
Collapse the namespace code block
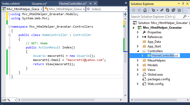(x=9, y=27)
